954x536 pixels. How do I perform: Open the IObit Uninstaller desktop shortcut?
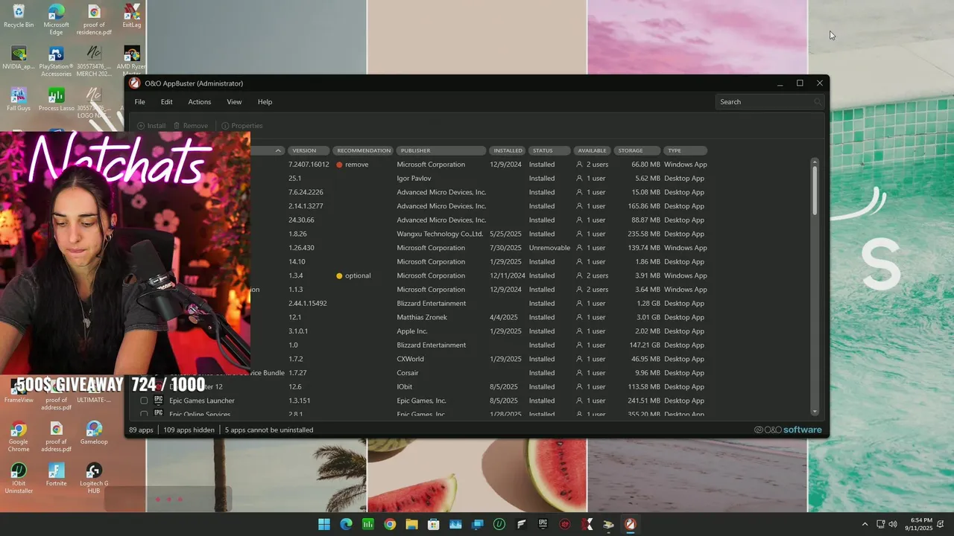[x=19, y=479]
